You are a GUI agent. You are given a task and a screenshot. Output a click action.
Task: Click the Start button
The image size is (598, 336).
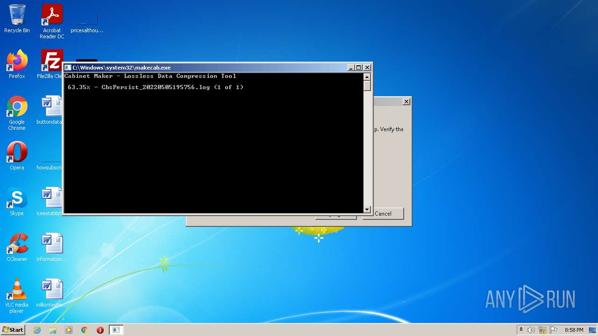point(13,330)
